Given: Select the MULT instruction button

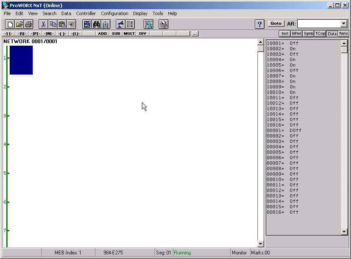Looking at the screenshot, I should (x=129, y=34).
